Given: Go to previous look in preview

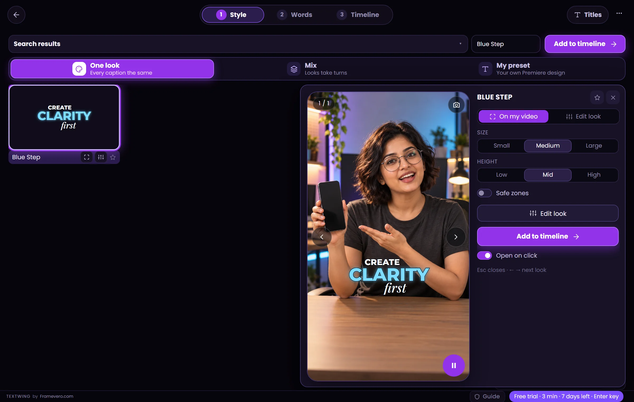Looking at the screenshot, I should coord(321,237).
